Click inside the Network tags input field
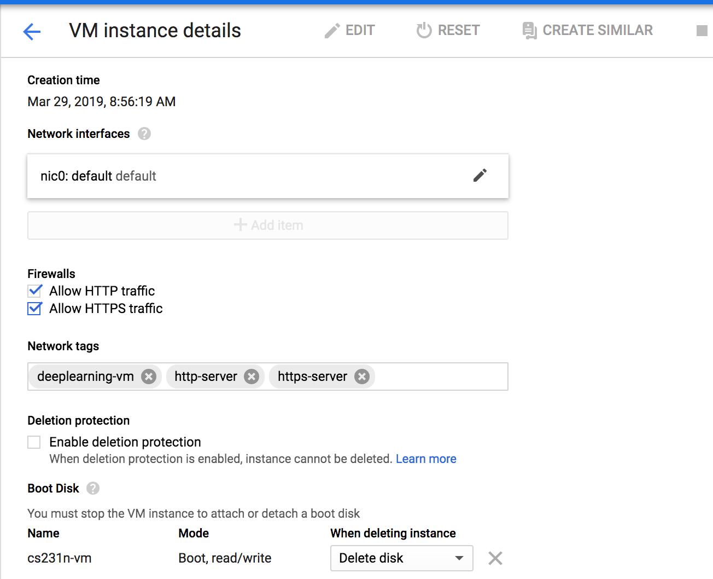Viewport: 713px width, 579px height. pos(441,377)
